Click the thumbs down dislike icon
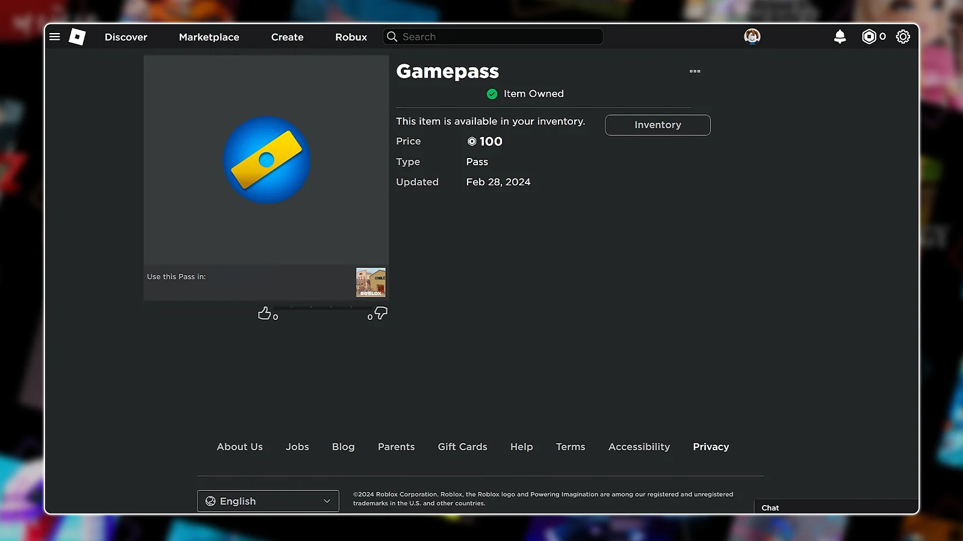This screenshot has width=963, height=541. pyautogui.click(x=381, y=313)
